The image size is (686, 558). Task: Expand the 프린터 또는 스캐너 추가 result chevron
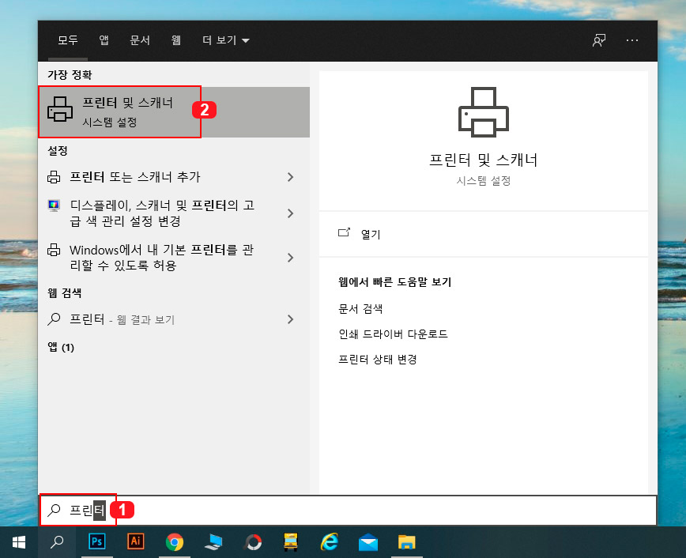click(x=292, y=177)
